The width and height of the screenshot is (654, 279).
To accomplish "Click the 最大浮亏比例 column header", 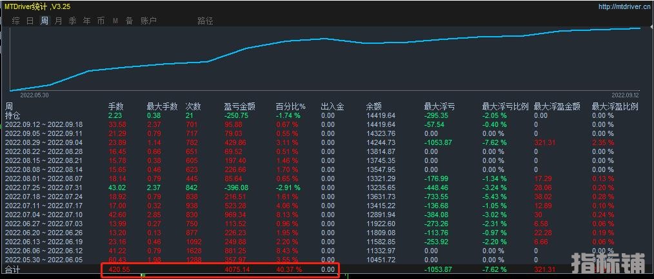I will [x=506, y=106].
